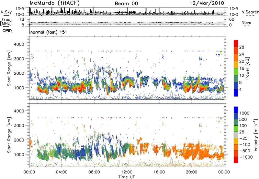Image resolution: width=259 pixels, height=179 pixels.
Task: Click the "2000" range tick of velocity panel
Action: tap(19, 140)
